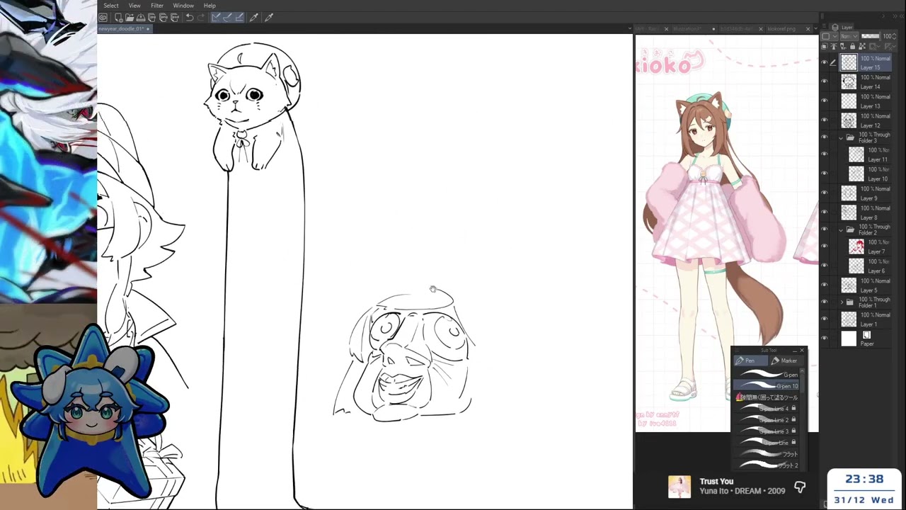The width and height of the screenshot is (906, 510).
Task: Minimize the Sub Tool palette
Action: pos(795,351)
